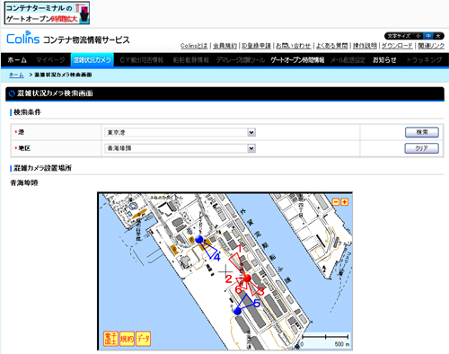Screen dimensions: 449x354
Task: Open the 操作説明 link
Action: point(365,46)
